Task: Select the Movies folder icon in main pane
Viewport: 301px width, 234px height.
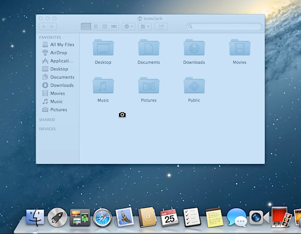Action: tap(240, 47)
